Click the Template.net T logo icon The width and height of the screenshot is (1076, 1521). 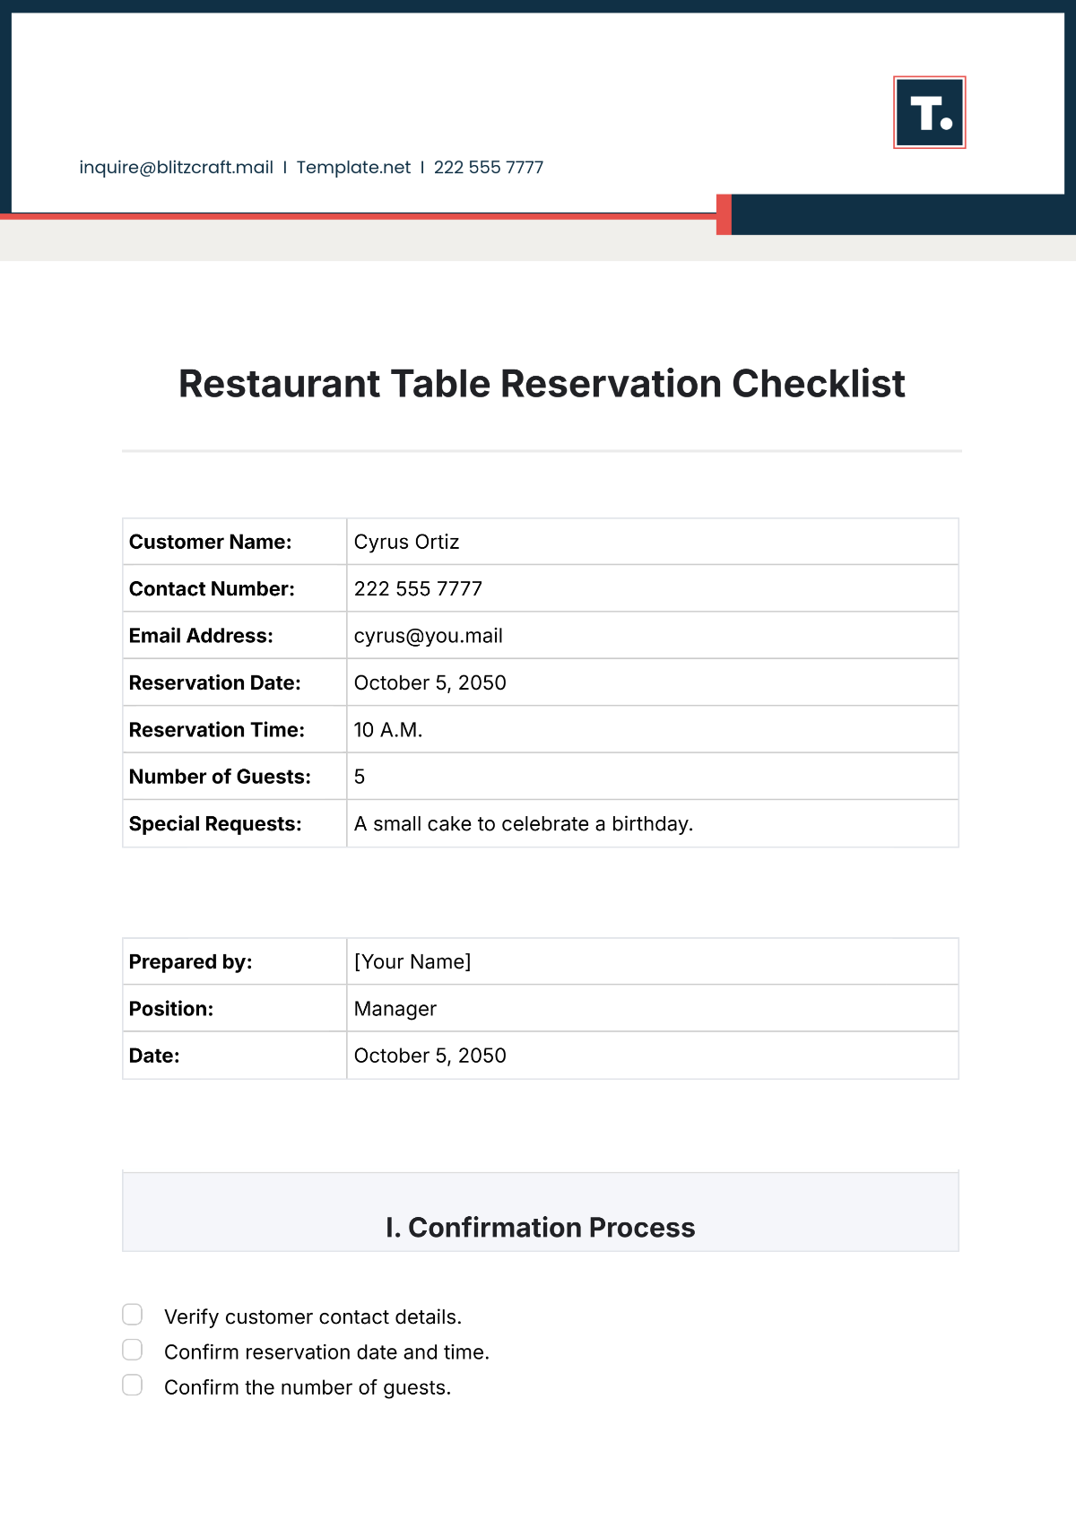pyautogui.click(x=929, y=112)
